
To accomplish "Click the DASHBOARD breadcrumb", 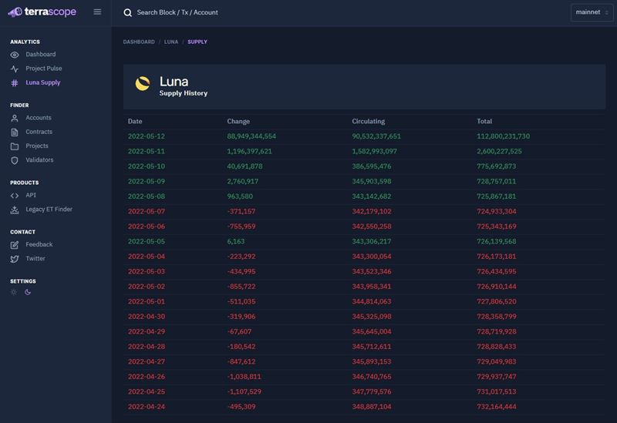I will point(139,42).
